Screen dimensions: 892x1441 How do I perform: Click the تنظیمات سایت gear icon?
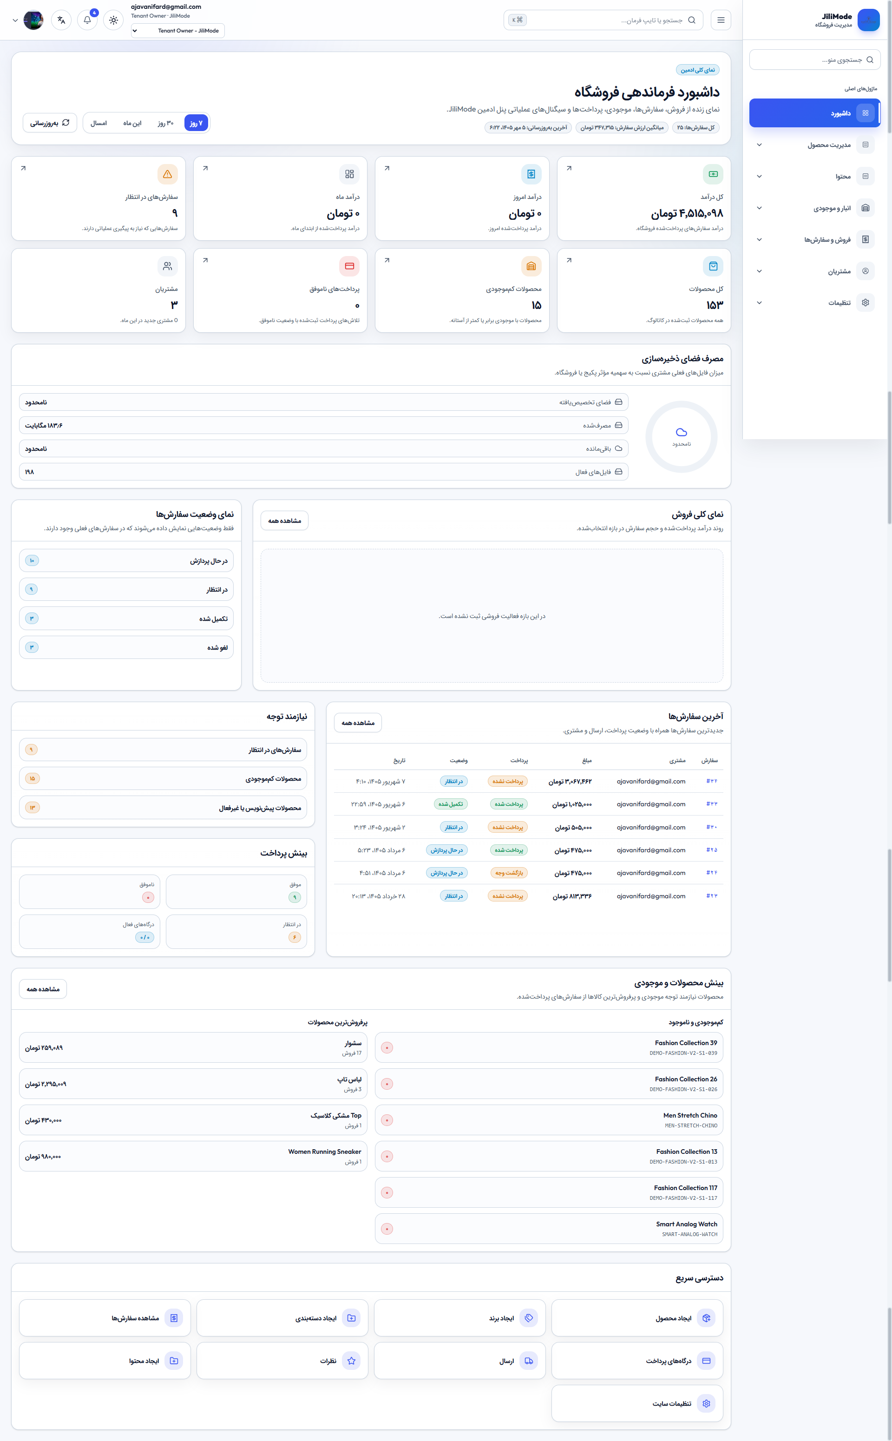click(x=706, y=1403)
